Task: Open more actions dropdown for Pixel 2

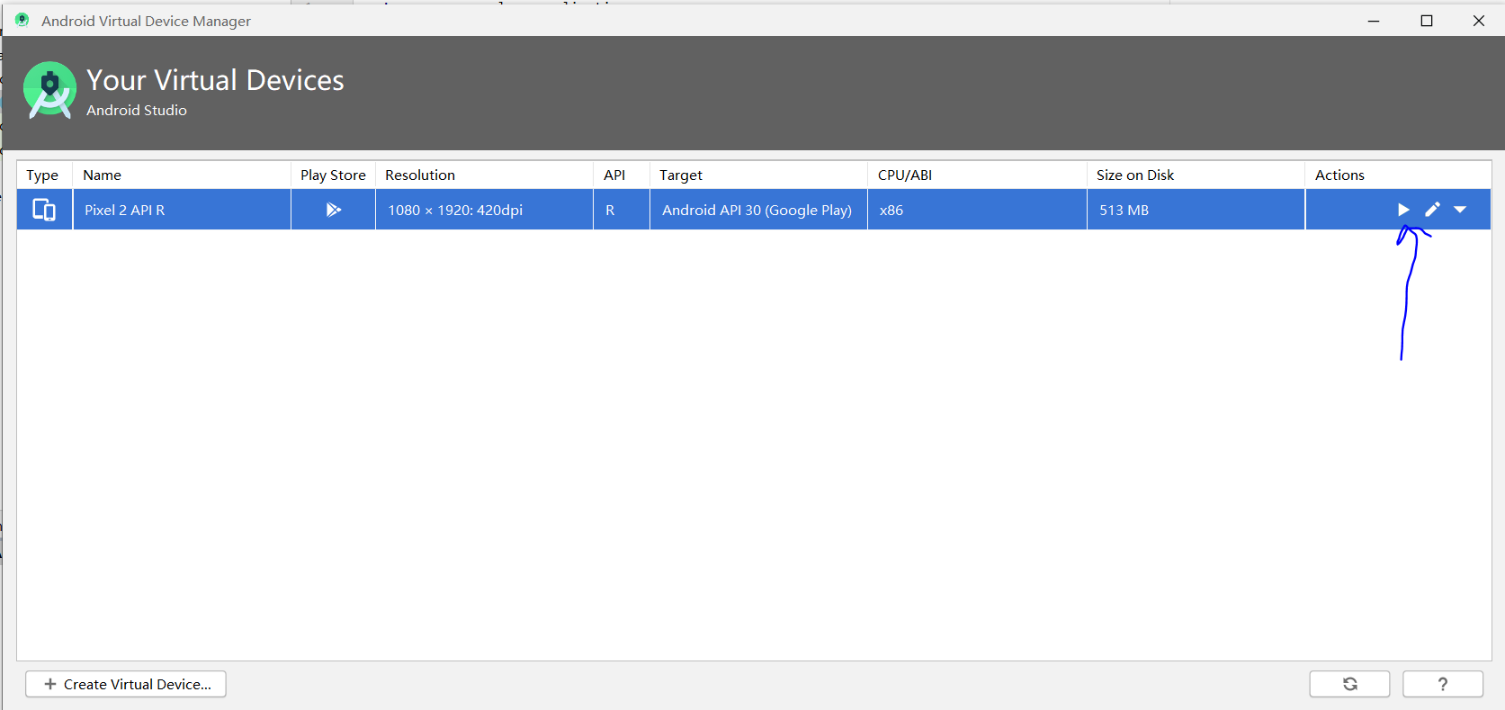Action: click(x=1460, y=210)
